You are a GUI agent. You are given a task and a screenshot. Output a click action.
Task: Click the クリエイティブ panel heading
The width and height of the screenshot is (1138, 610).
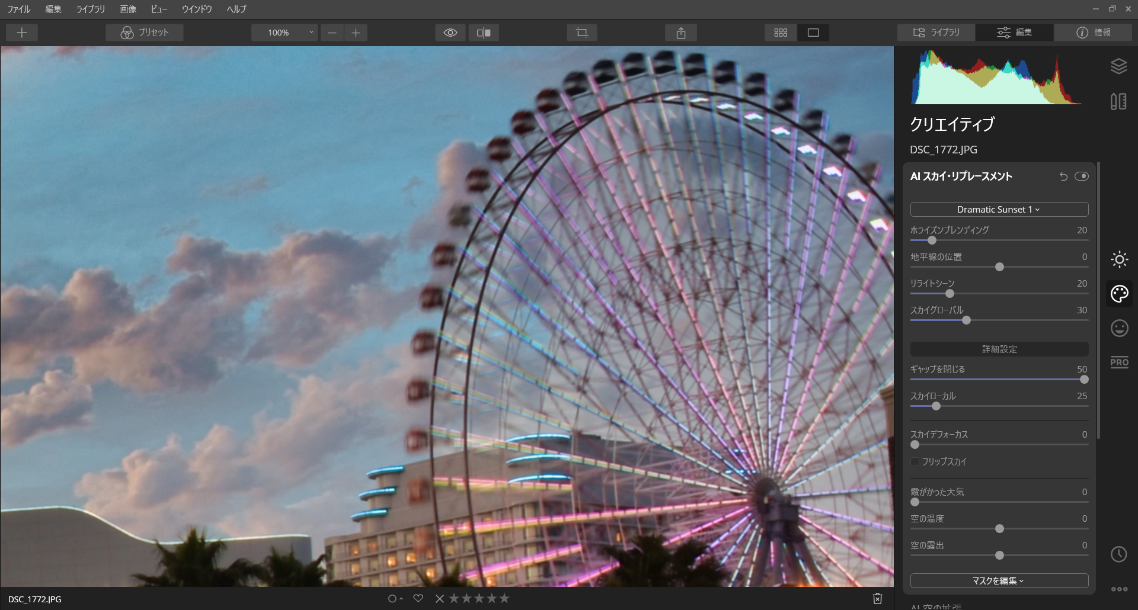pos(952,124)
